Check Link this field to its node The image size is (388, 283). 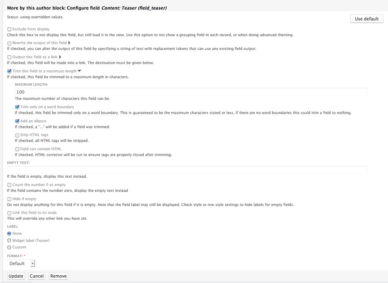click(x=10, y=213)
